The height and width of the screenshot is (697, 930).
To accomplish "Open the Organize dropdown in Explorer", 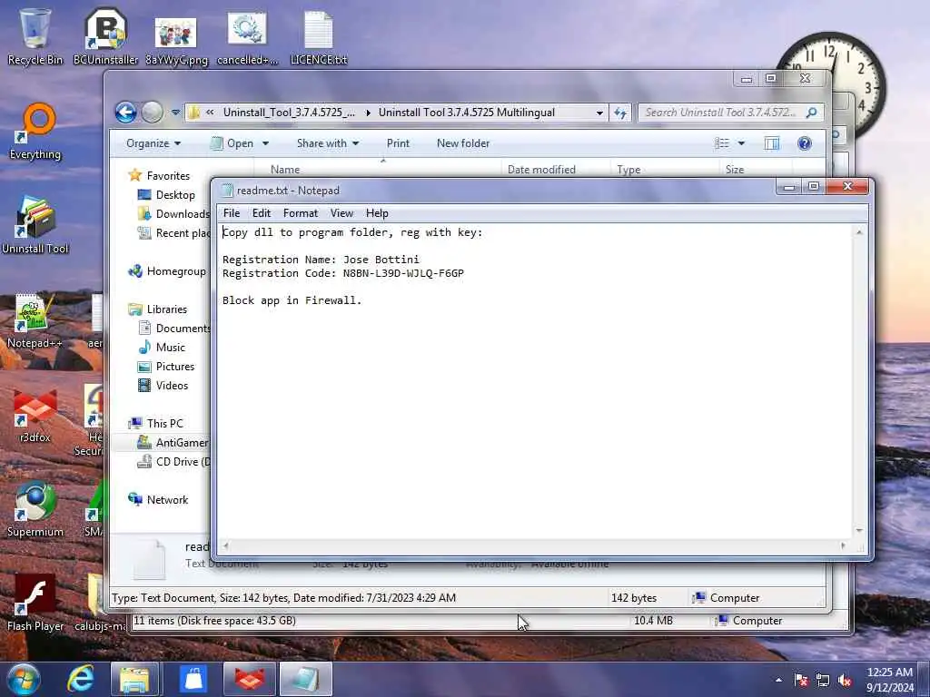I will (x=153, y=143).
